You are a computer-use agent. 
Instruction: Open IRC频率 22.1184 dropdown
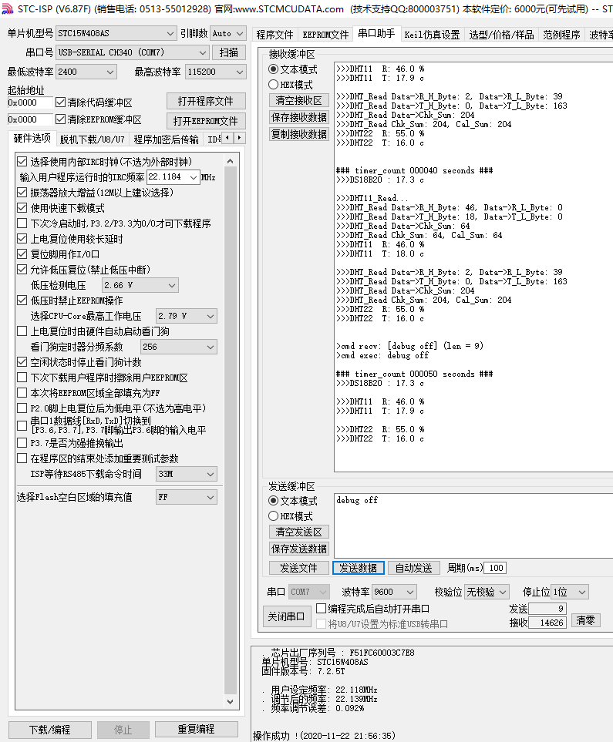pyautogui.click(x=173, y=177)
